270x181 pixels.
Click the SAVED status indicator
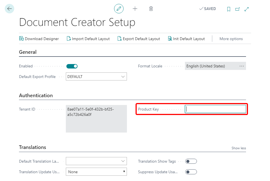click(208, 9)
